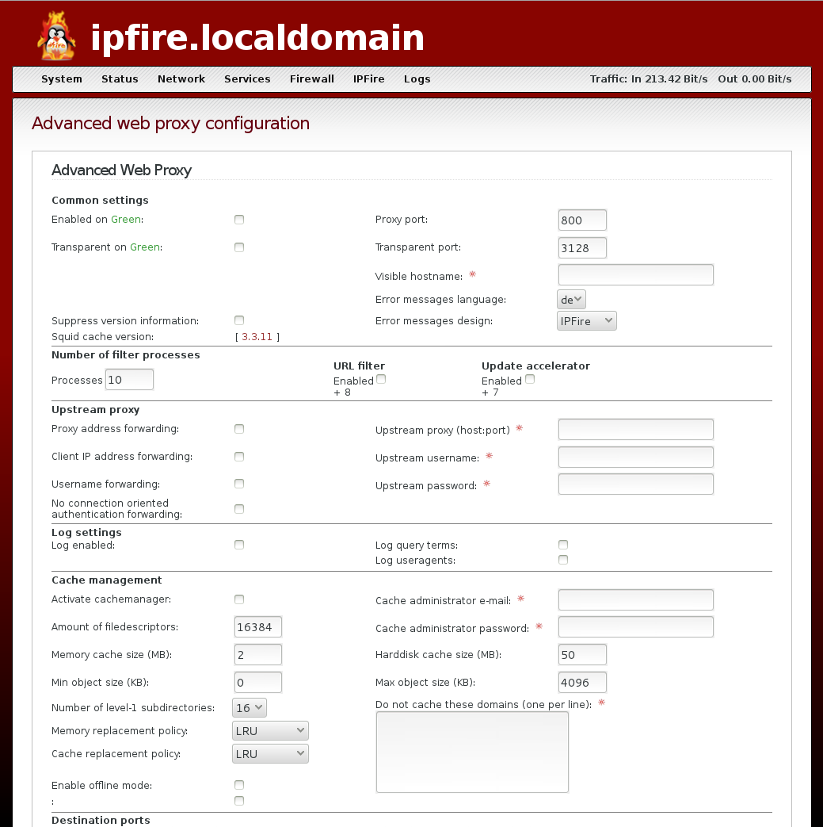Click Max object size field
823x827 pixels.
click(582, 683)
